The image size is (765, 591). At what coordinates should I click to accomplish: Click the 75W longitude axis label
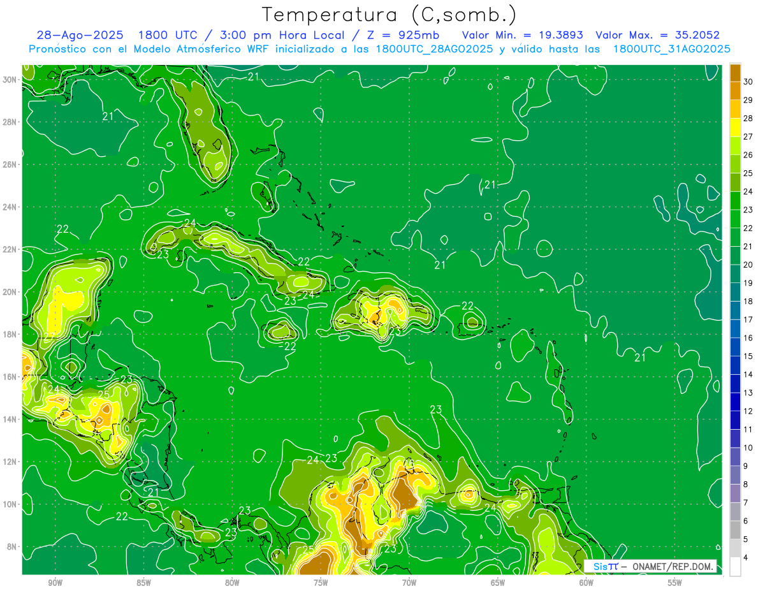point(321,583)
